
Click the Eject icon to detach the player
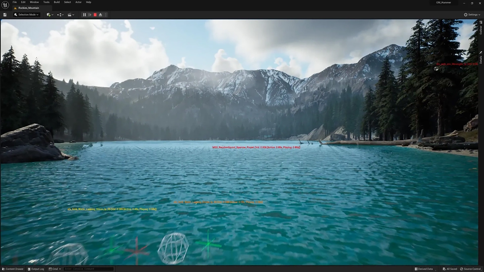pos(100,15)
